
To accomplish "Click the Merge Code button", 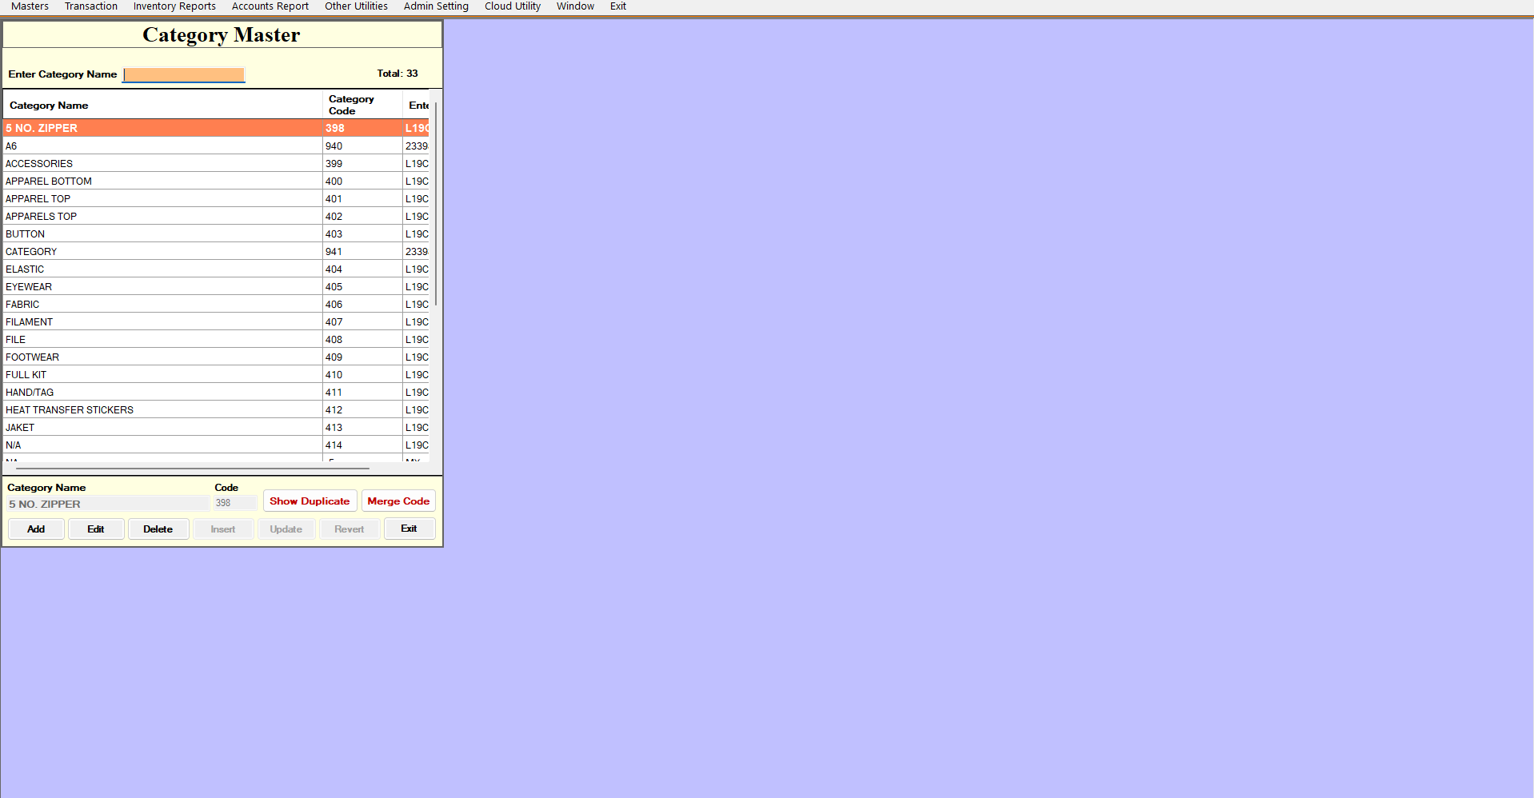I will (x=398, y=501).
